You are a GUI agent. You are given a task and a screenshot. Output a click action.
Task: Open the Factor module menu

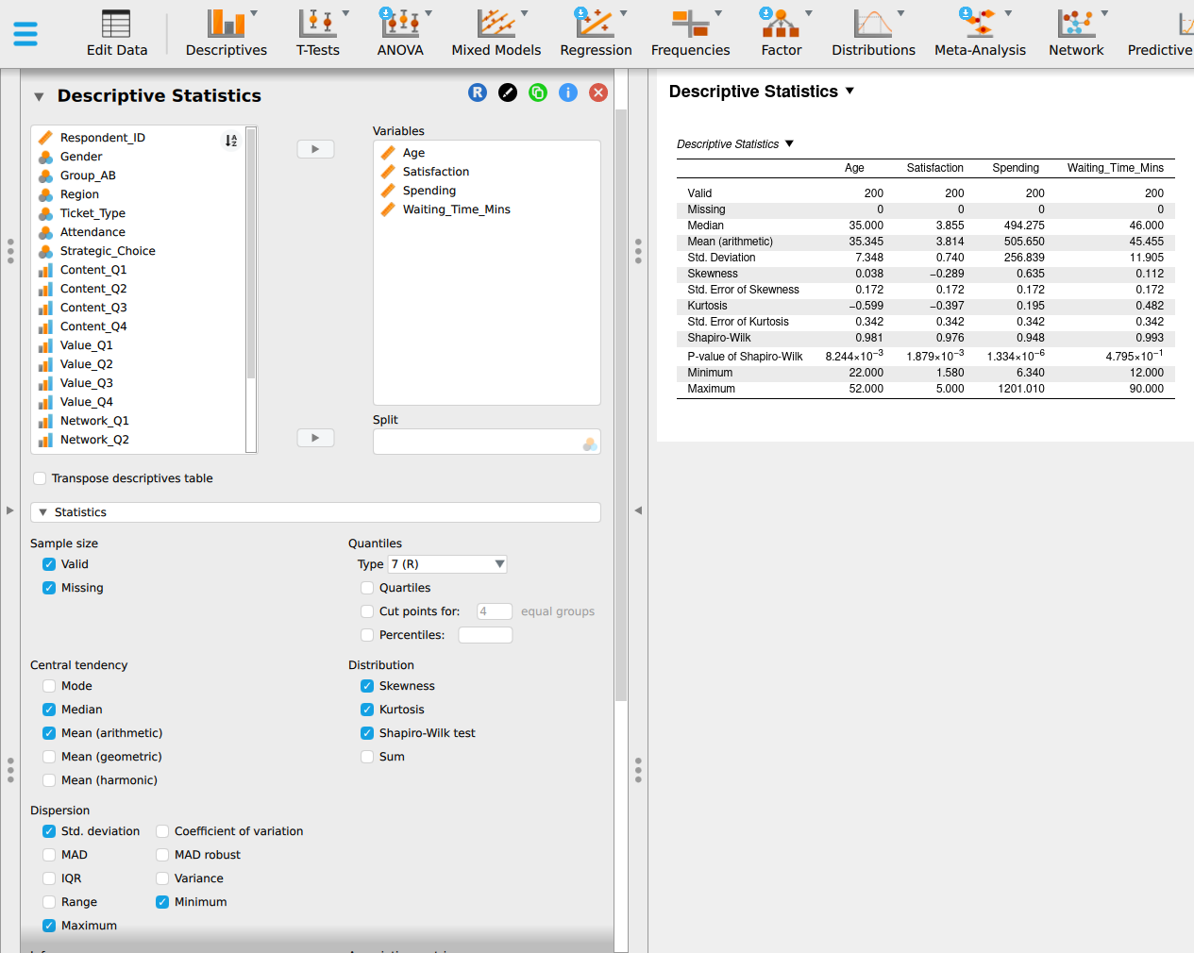click(x=782, y=33)
